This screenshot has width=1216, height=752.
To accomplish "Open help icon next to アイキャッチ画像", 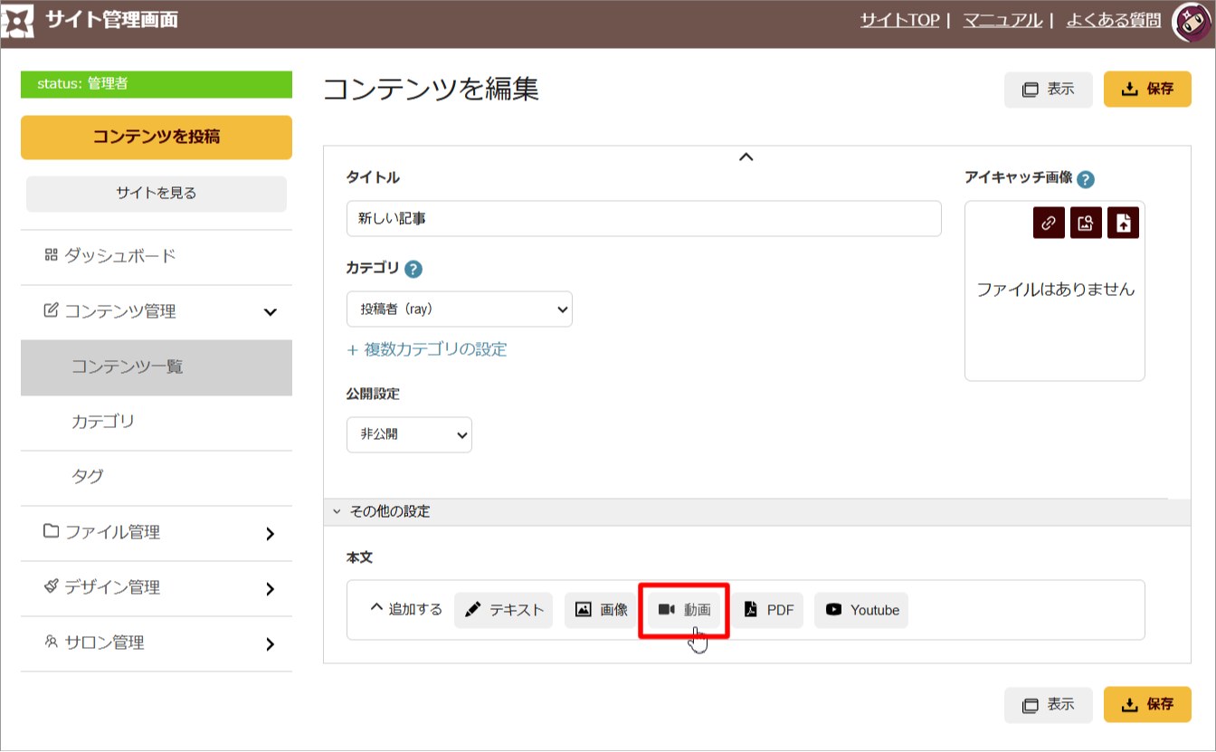I will point(1086,179).
